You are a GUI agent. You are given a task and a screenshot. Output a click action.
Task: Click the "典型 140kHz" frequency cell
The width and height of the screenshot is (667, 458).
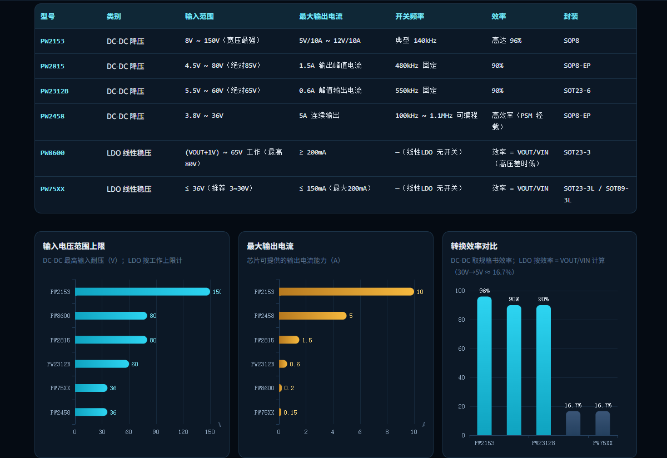click(x=416, y=41)
